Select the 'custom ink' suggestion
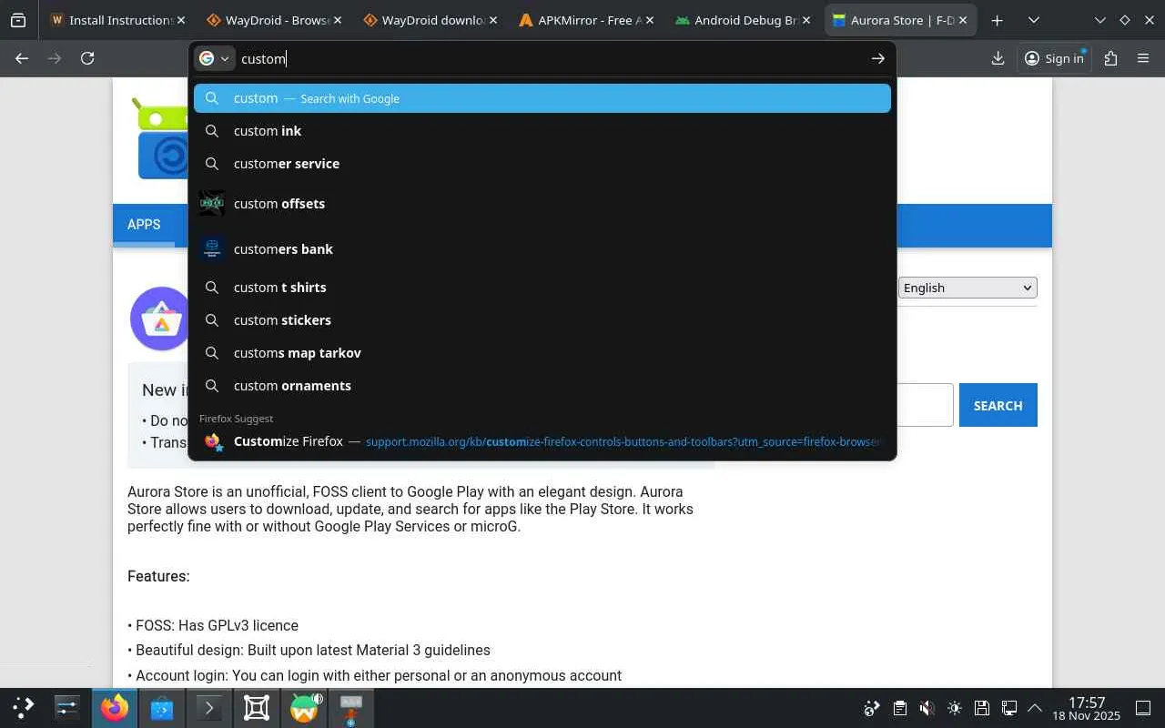 point(542,131)
